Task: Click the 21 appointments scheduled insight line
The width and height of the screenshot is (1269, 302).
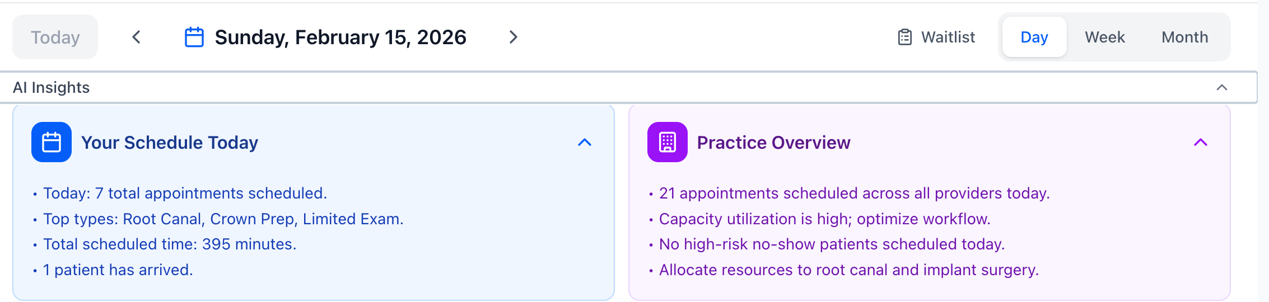Action: (854, 194)
